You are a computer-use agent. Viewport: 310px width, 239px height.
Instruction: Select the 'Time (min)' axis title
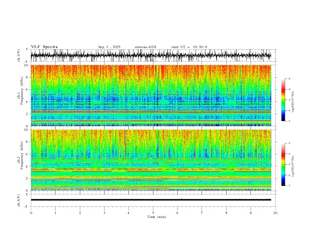(157, 217)
